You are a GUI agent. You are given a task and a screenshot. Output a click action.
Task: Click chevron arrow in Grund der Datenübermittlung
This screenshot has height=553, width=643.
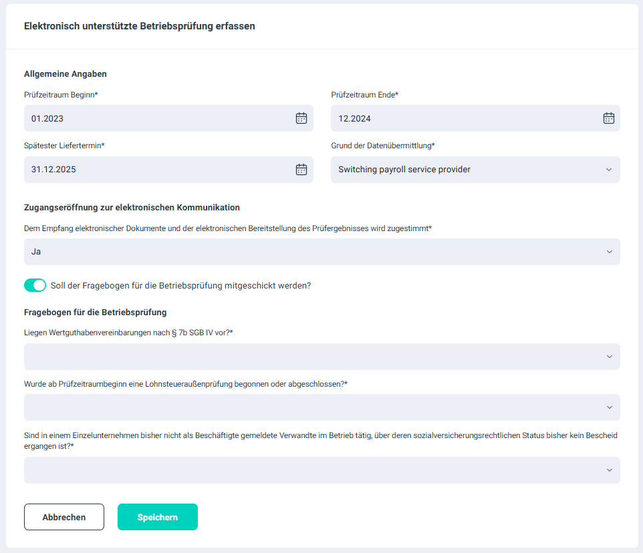[609, 170]
